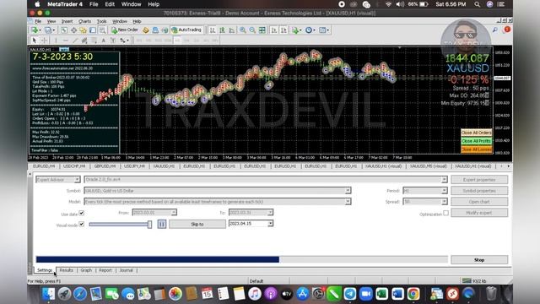This screenshot has width=540, height=304.
Task: Select the GBPUSD,H4 chart tab
Action: point(105,166)
